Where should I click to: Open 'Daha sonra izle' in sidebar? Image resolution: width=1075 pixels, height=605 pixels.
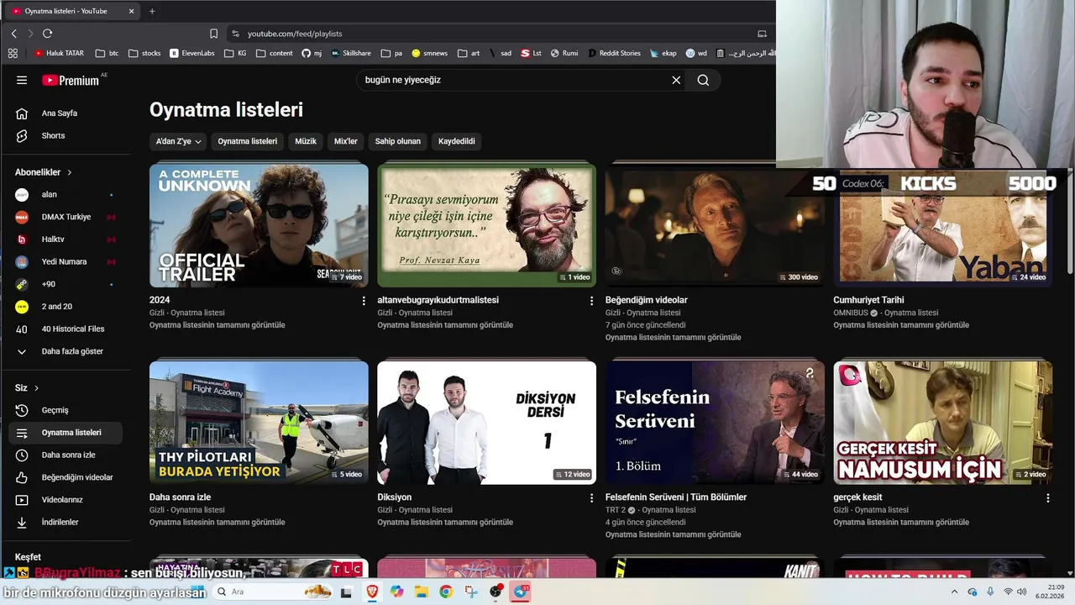(66, 455)
